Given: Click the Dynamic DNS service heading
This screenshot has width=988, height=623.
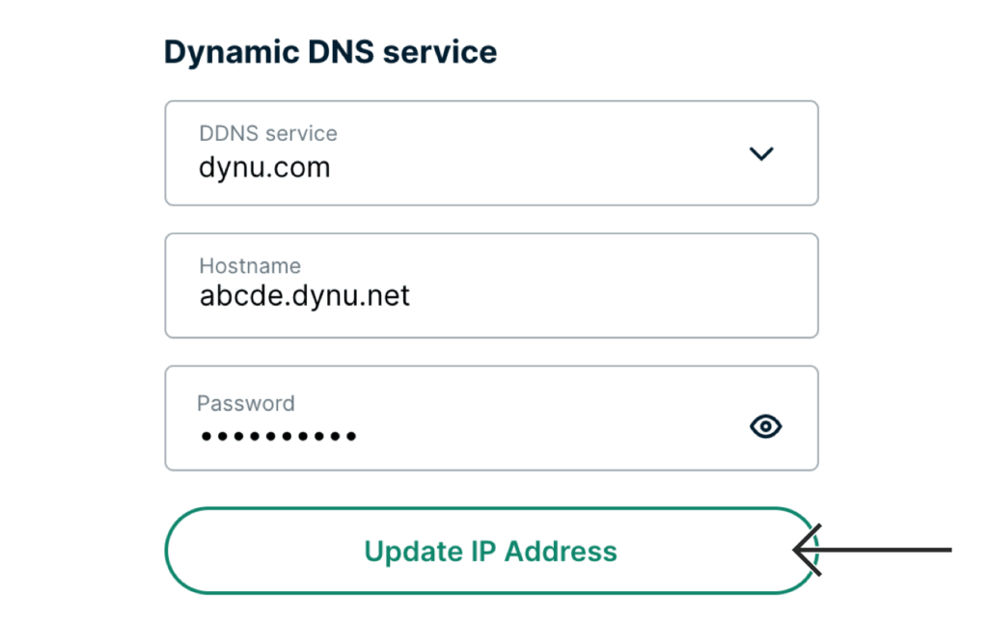Looking at the screenshot, I should click(x=330, y=51).
